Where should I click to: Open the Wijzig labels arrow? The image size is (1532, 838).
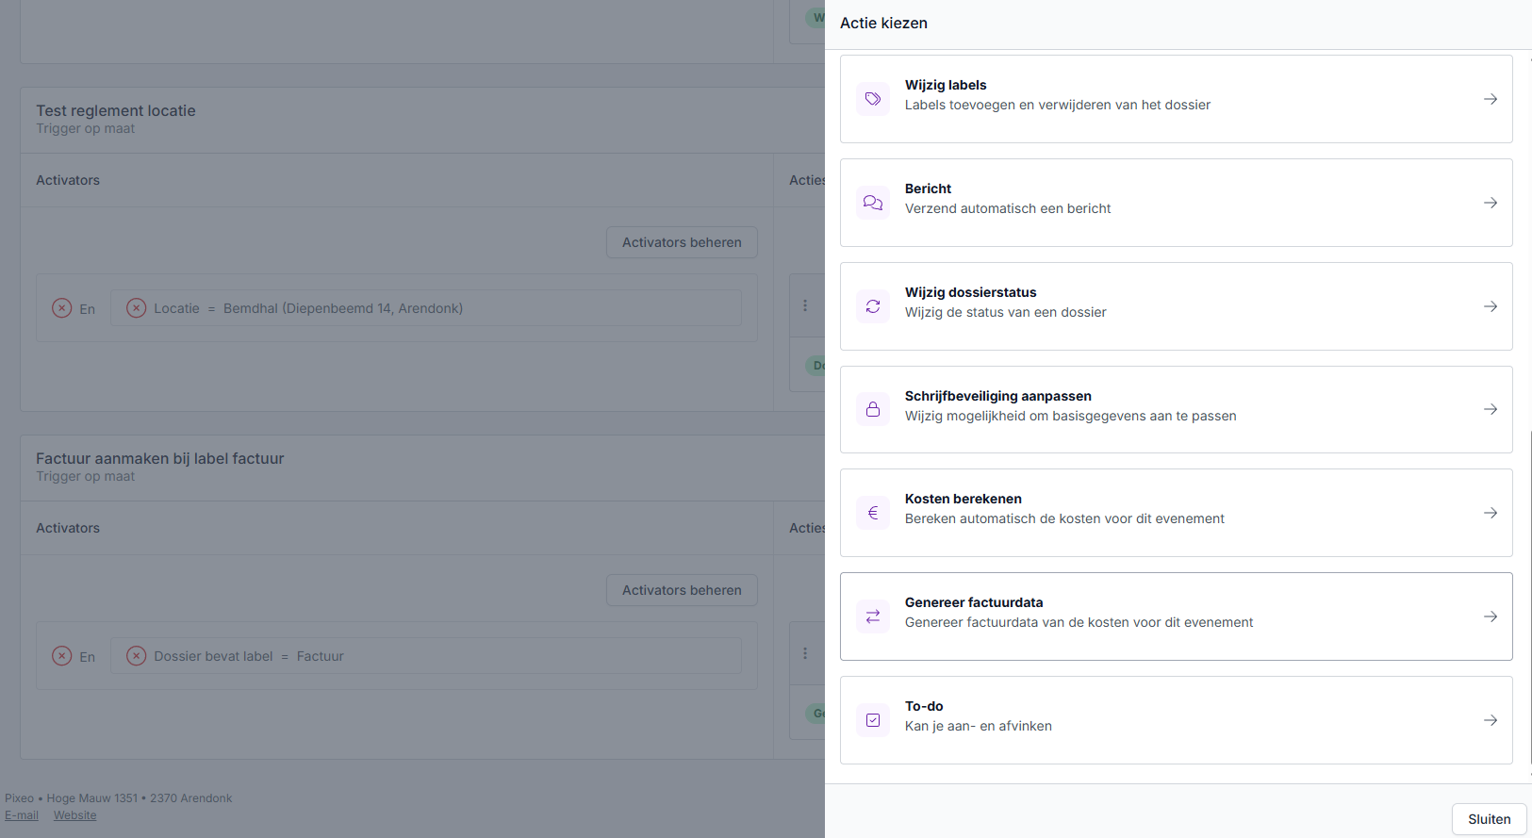click(x=1491, y=99)
